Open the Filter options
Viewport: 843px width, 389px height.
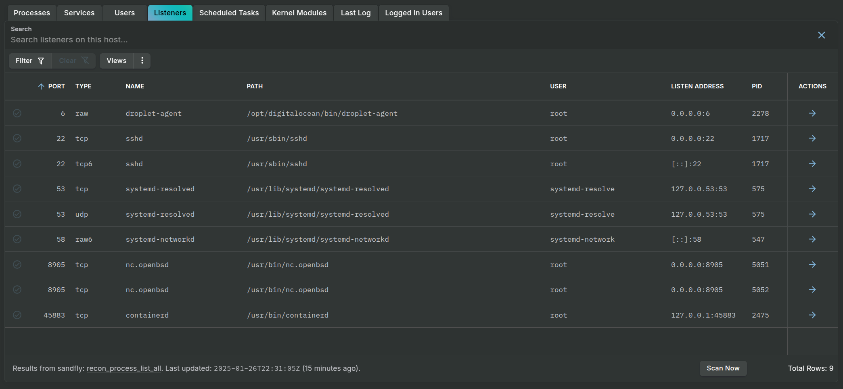[x=30, y=61]
